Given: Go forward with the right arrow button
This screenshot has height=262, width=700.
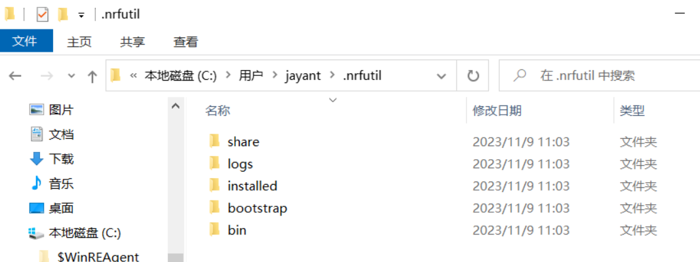Looking at the screenshot, I should (x=47, y=76).
